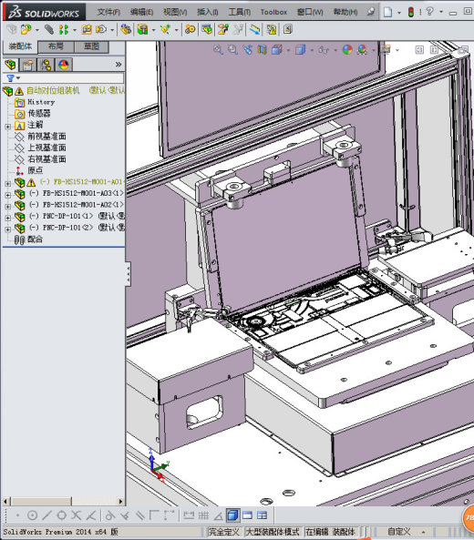Select the 前视基准面 plane in tree
This screenshot has height=540, width=474.
(x=46, y=137)
